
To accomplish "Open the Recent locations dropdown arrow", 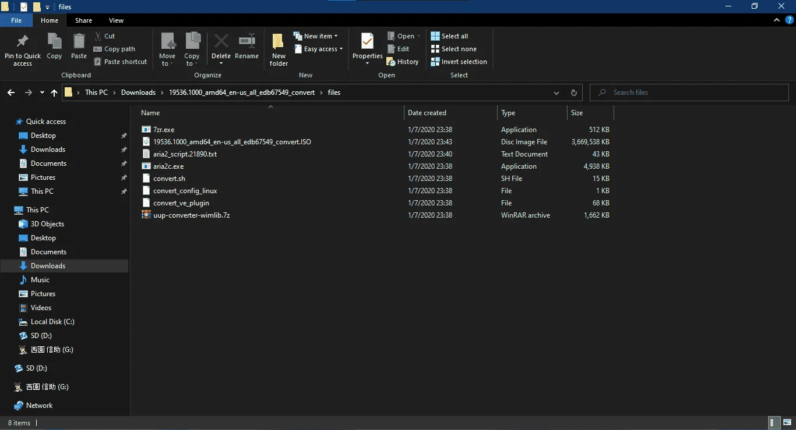I will click(42, 93).
